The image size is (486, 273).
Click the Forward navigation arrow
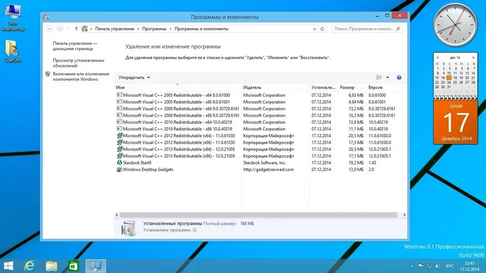tap(60, 29)
